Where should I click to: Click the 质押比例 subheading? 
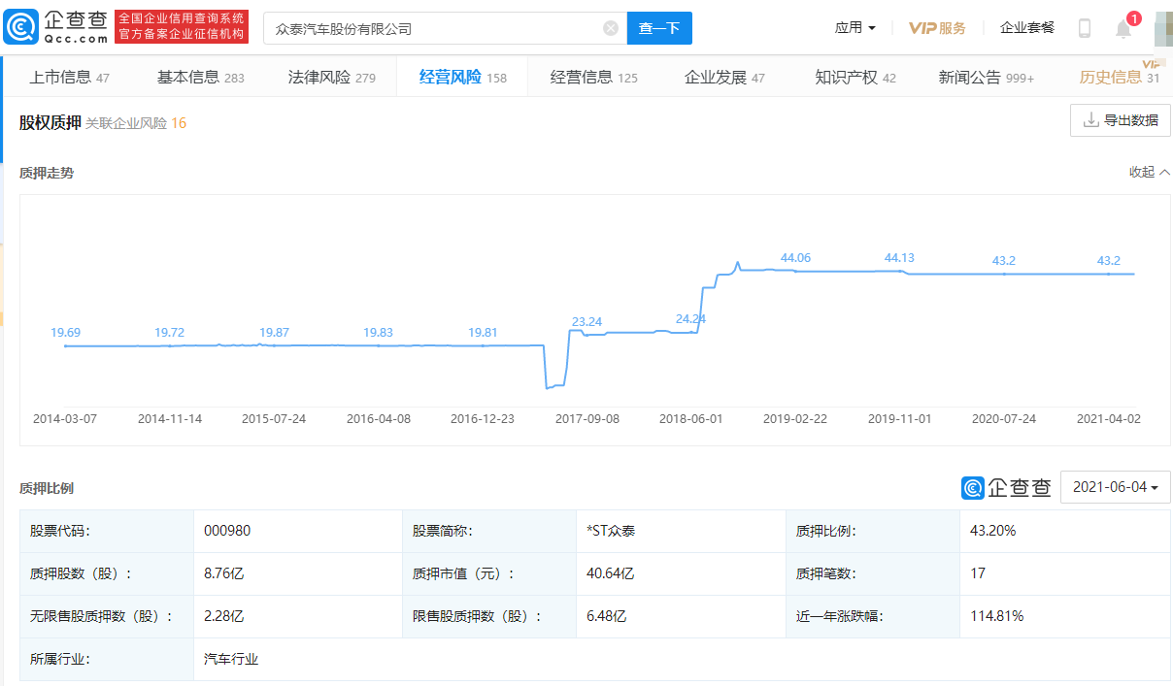[x=47, y=488]
